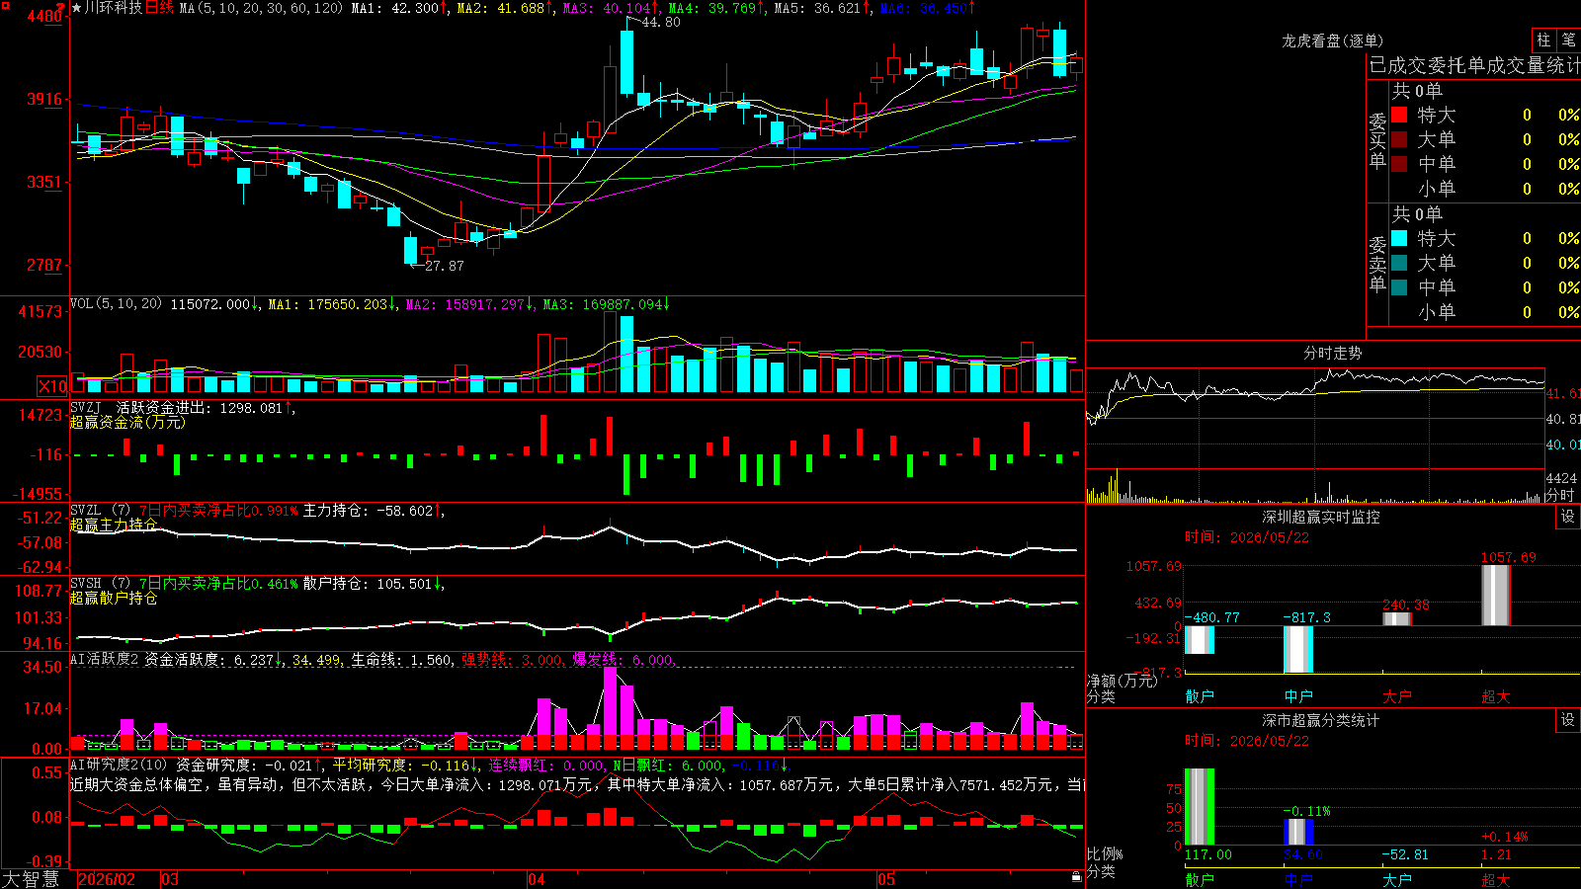Viewport: 1581px width, 889px height.
Task: Click the X10 volume scale marker
Action: [52, 386]
